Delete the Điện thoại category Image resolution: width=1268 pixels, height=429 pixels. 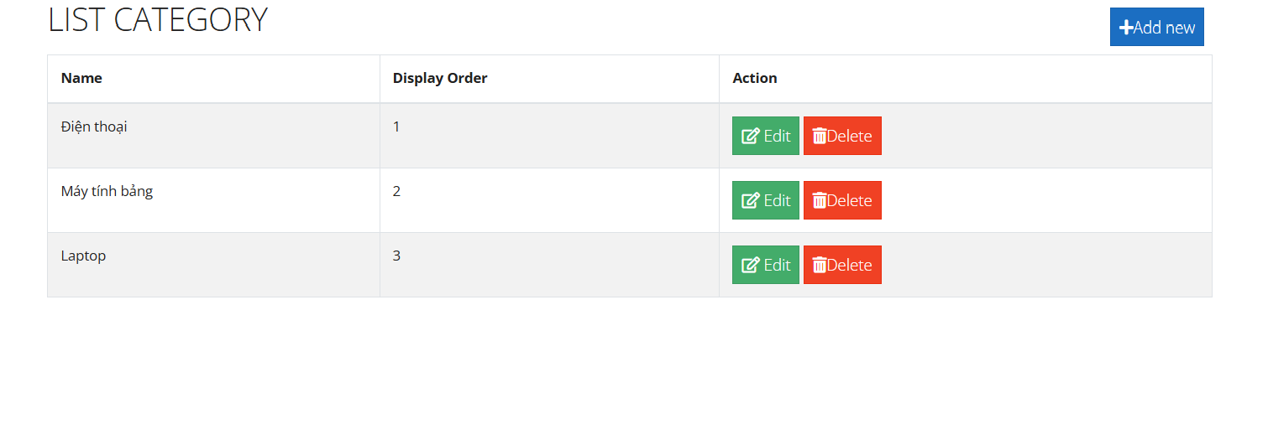842,136
